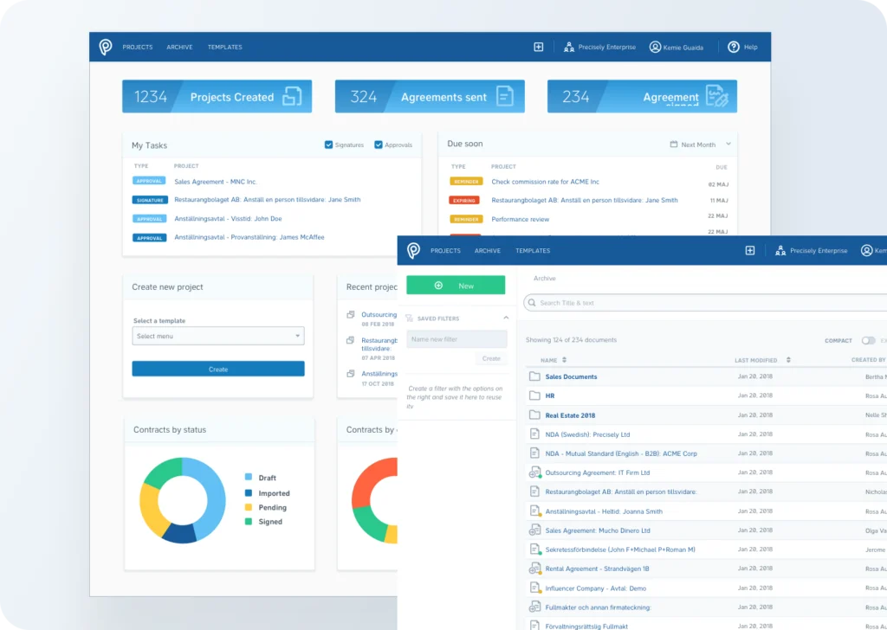
Task: Click project icon beside Anställnings recent project
Action: click(351, 374)
